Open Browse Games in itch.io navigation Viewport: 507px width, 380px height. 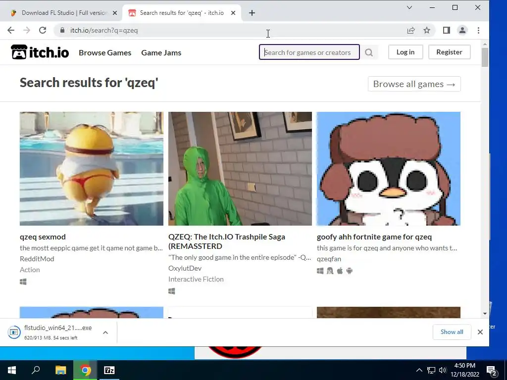point(105,52)
